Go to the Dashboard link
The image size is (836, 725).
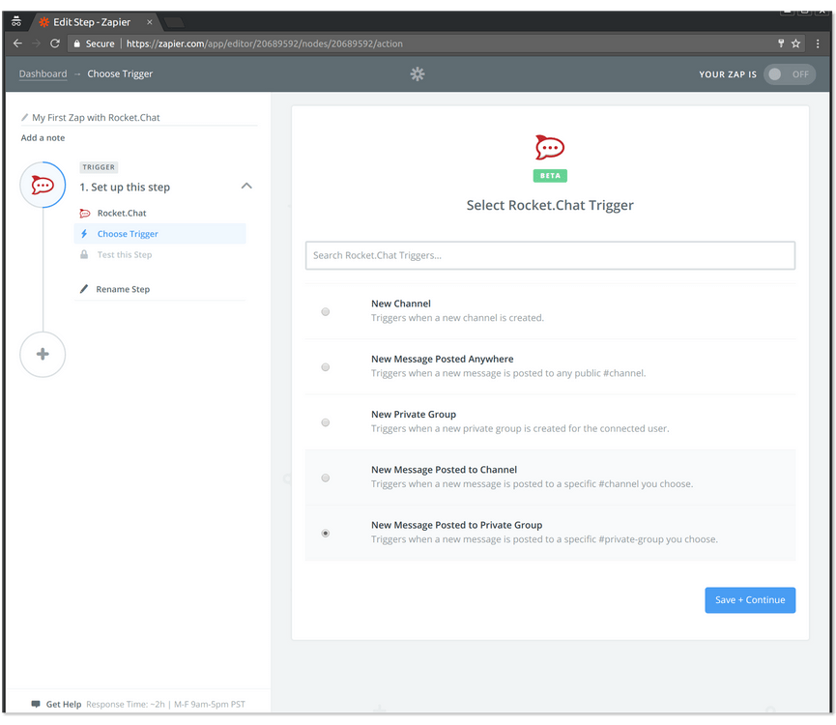click(x=43, y=74)
